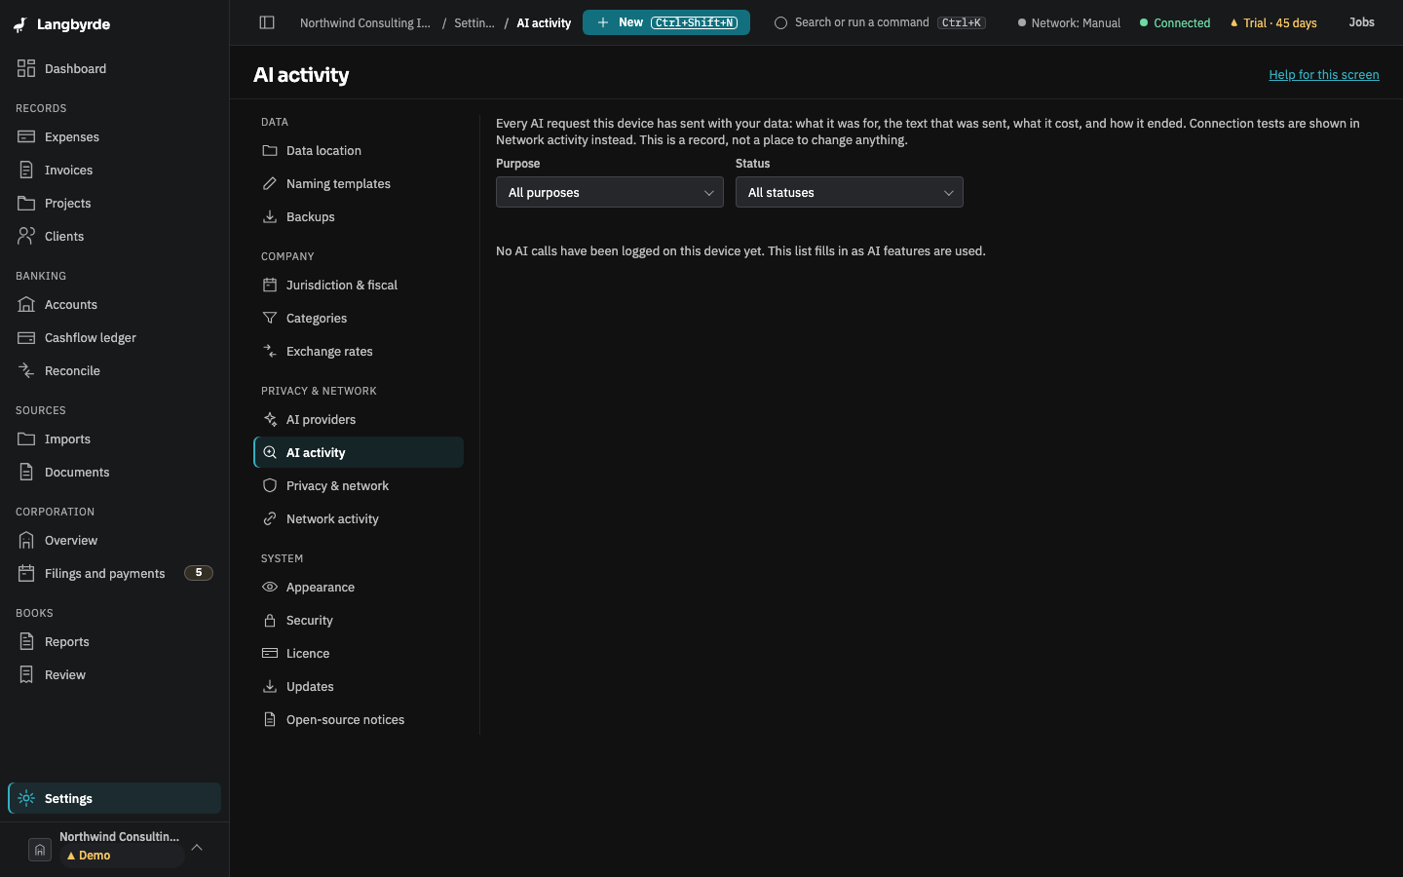Open Data location settings
This screenshot has height=877, width=1403.
(359, 150)
